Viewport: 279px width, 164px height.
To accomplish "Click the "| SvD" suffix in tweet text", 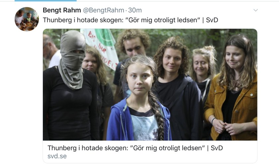I will (210, 20).
